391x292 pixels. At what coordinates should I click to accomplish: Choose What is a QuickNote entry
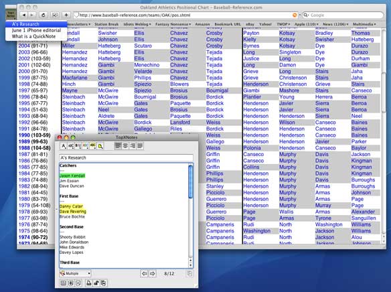(x=36, y=36)
